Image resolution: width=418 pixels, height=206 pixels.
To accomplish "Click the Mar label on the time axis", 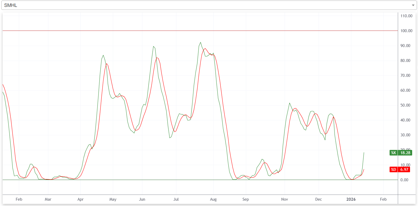I will (x=48, y=199).
